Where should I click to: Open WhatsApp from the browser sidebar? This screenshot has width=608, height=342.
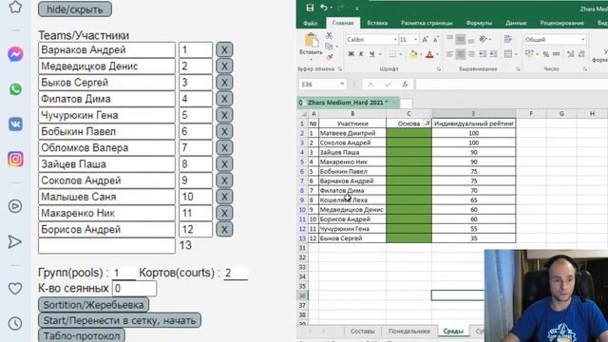pyautogui.click(x=15, y=89)
